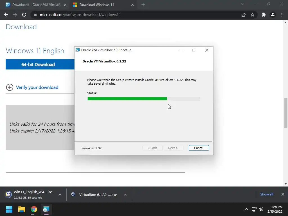Click the VirtualBox installer taskbar icon

pyautogui.click(x=46, y=209)
